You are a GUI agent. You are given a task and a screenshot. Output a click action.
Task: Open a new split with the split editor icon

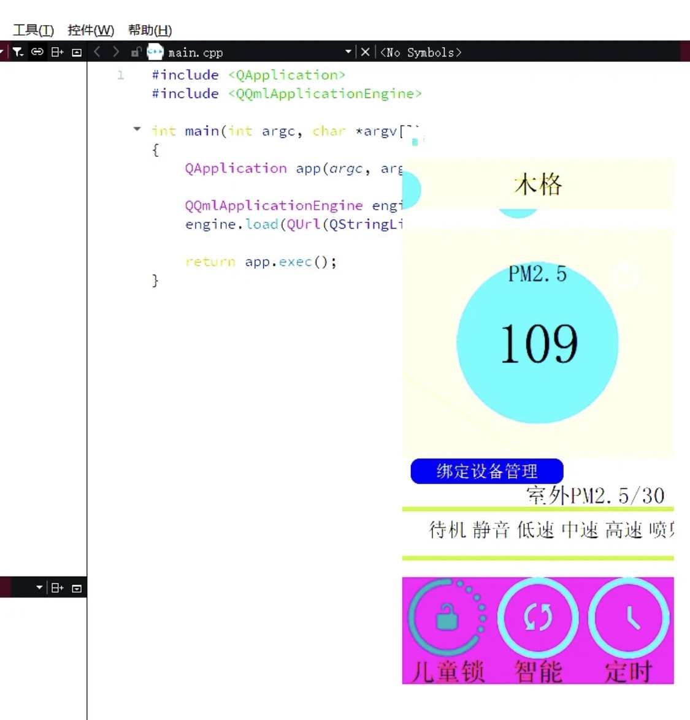coord(57,51)
